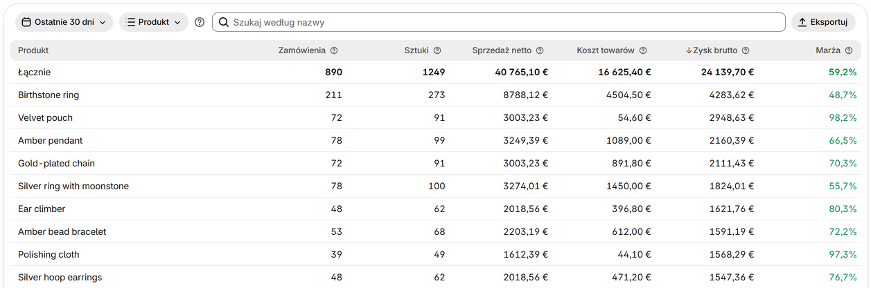This screenshot has width=871, height=288.
Task: Click the help icon beside Marża header
Action: 849,50
